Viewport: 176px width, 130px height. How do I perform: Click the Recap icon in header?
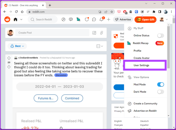[78, 20]
